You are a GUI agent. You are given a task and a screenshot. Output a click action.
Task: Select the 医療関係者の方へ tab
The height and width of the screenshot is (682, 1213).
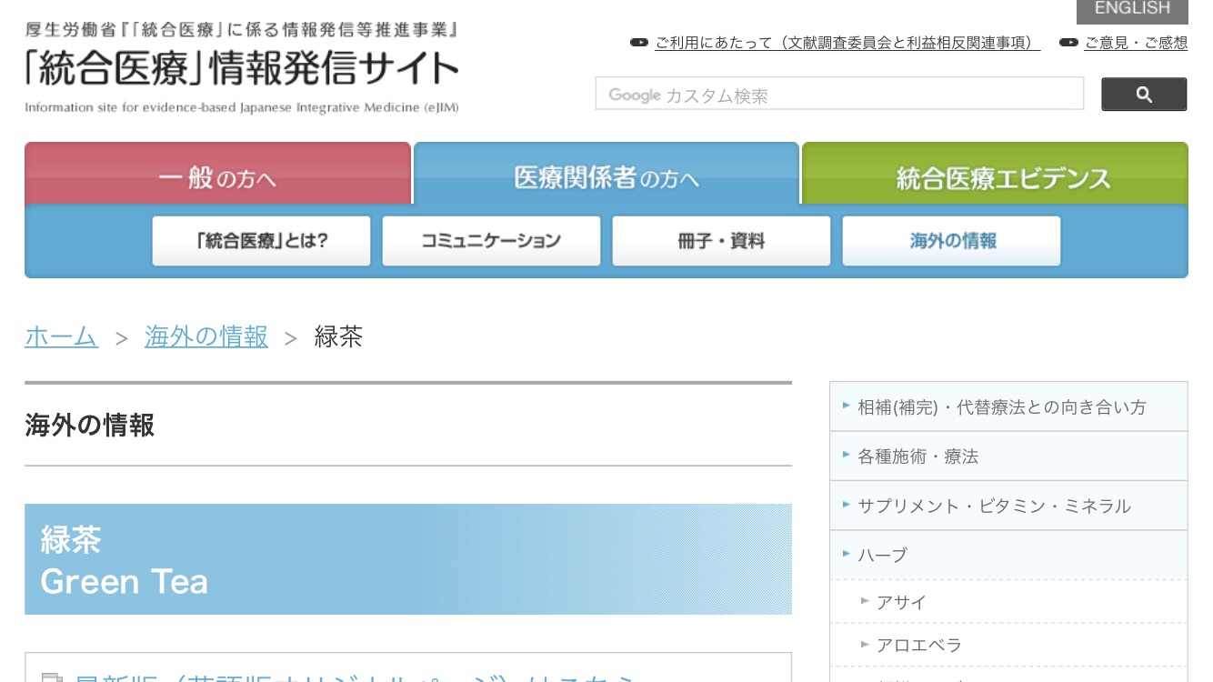(606, 176)
